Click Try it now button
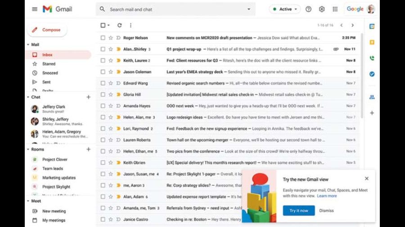Screen dimensions: 405x227 (x=299, y=210)
